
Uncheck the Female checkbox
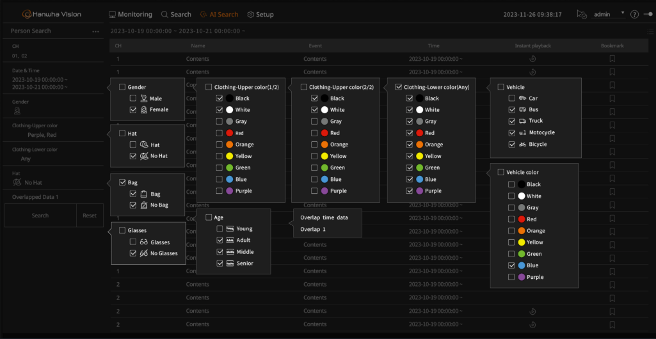click(x=133, y=109)
